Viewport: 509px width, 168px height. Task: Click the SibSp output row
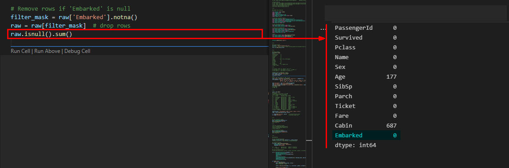coord(366,87)
